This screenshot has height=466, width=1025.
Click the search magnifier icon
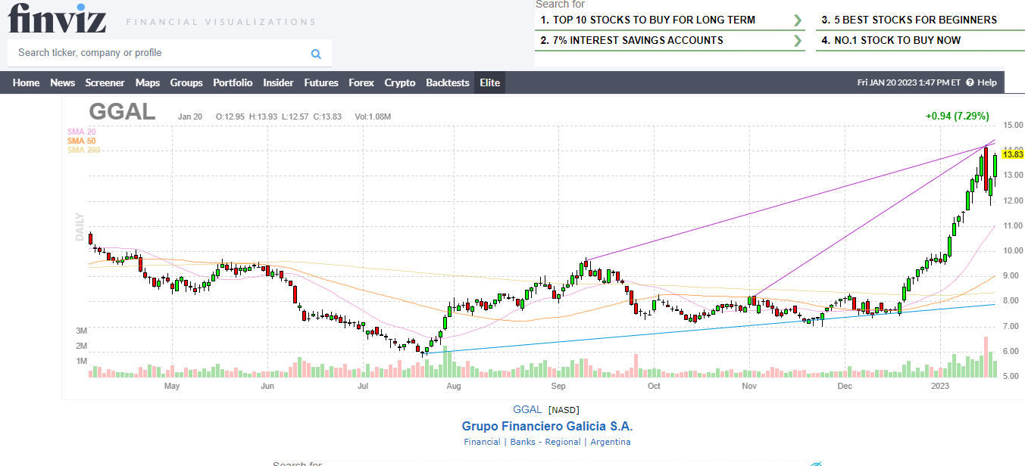click(x=316, y=54)
